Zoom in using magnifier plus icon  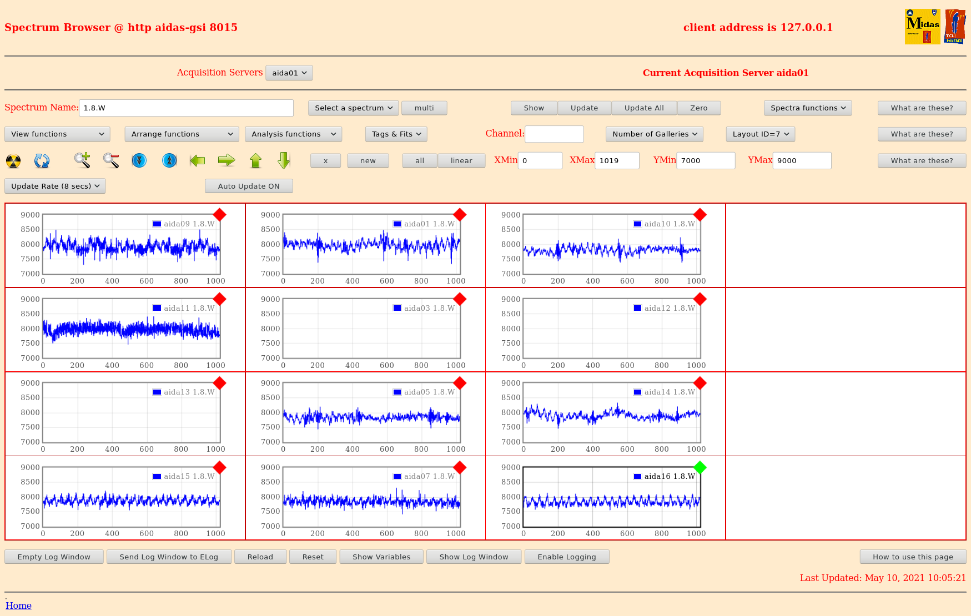82,160
